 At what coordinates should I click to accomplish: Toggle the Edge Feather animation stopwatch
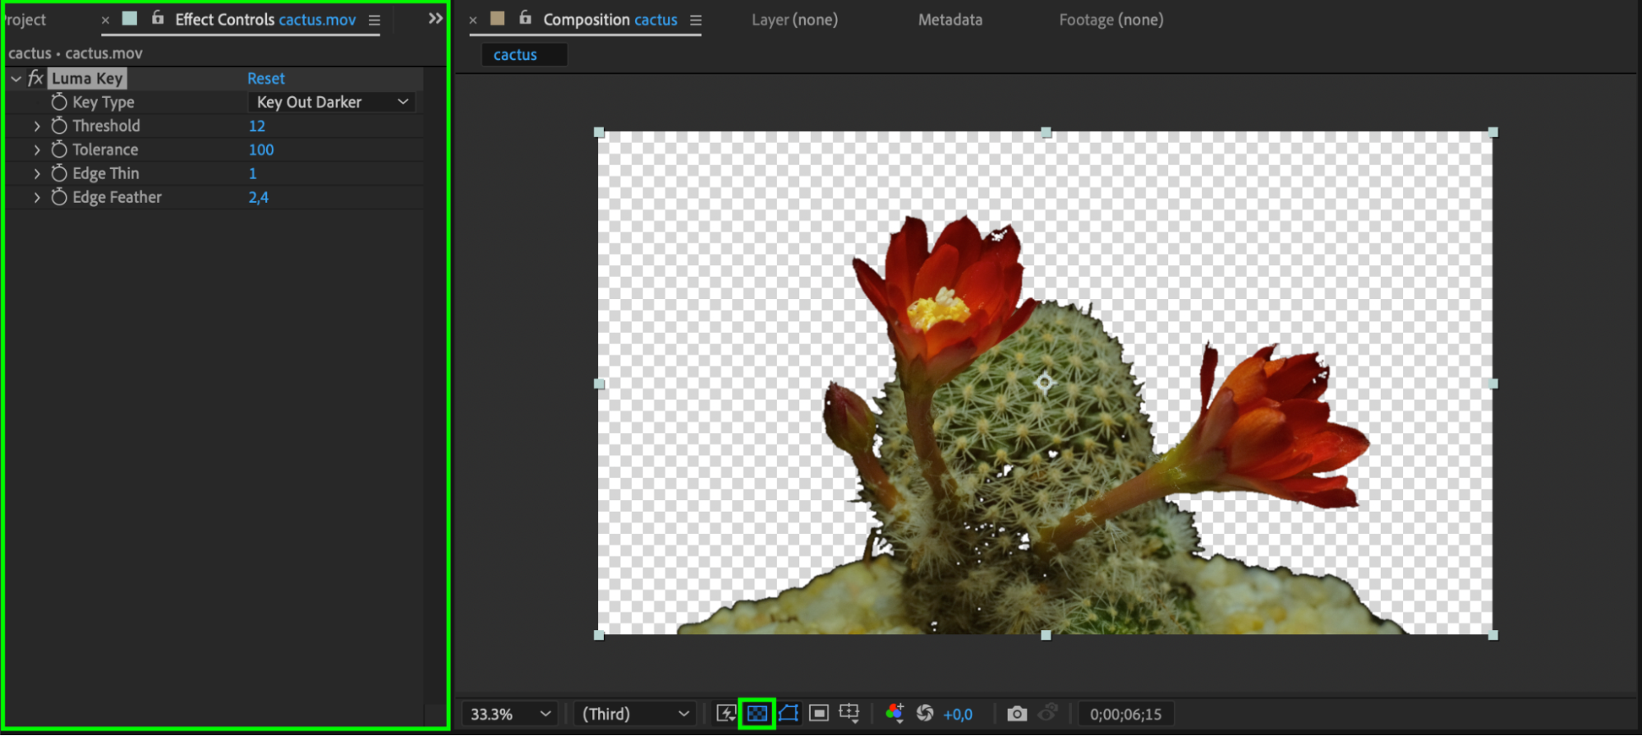pyautogui.click(x=59, y=197)
